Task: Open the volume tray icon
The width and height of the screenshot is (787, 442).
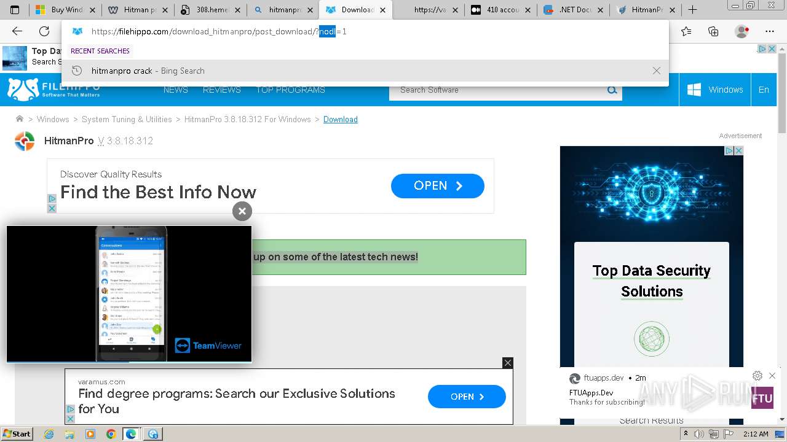Action: (698, 434)
